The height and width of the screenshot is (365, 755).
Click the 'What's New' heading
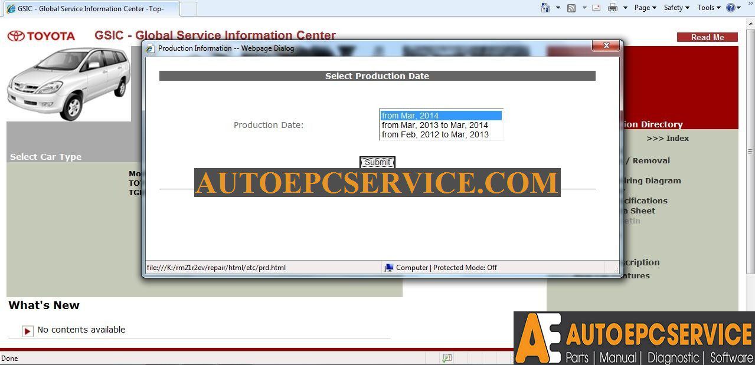(x=44, y=305)
